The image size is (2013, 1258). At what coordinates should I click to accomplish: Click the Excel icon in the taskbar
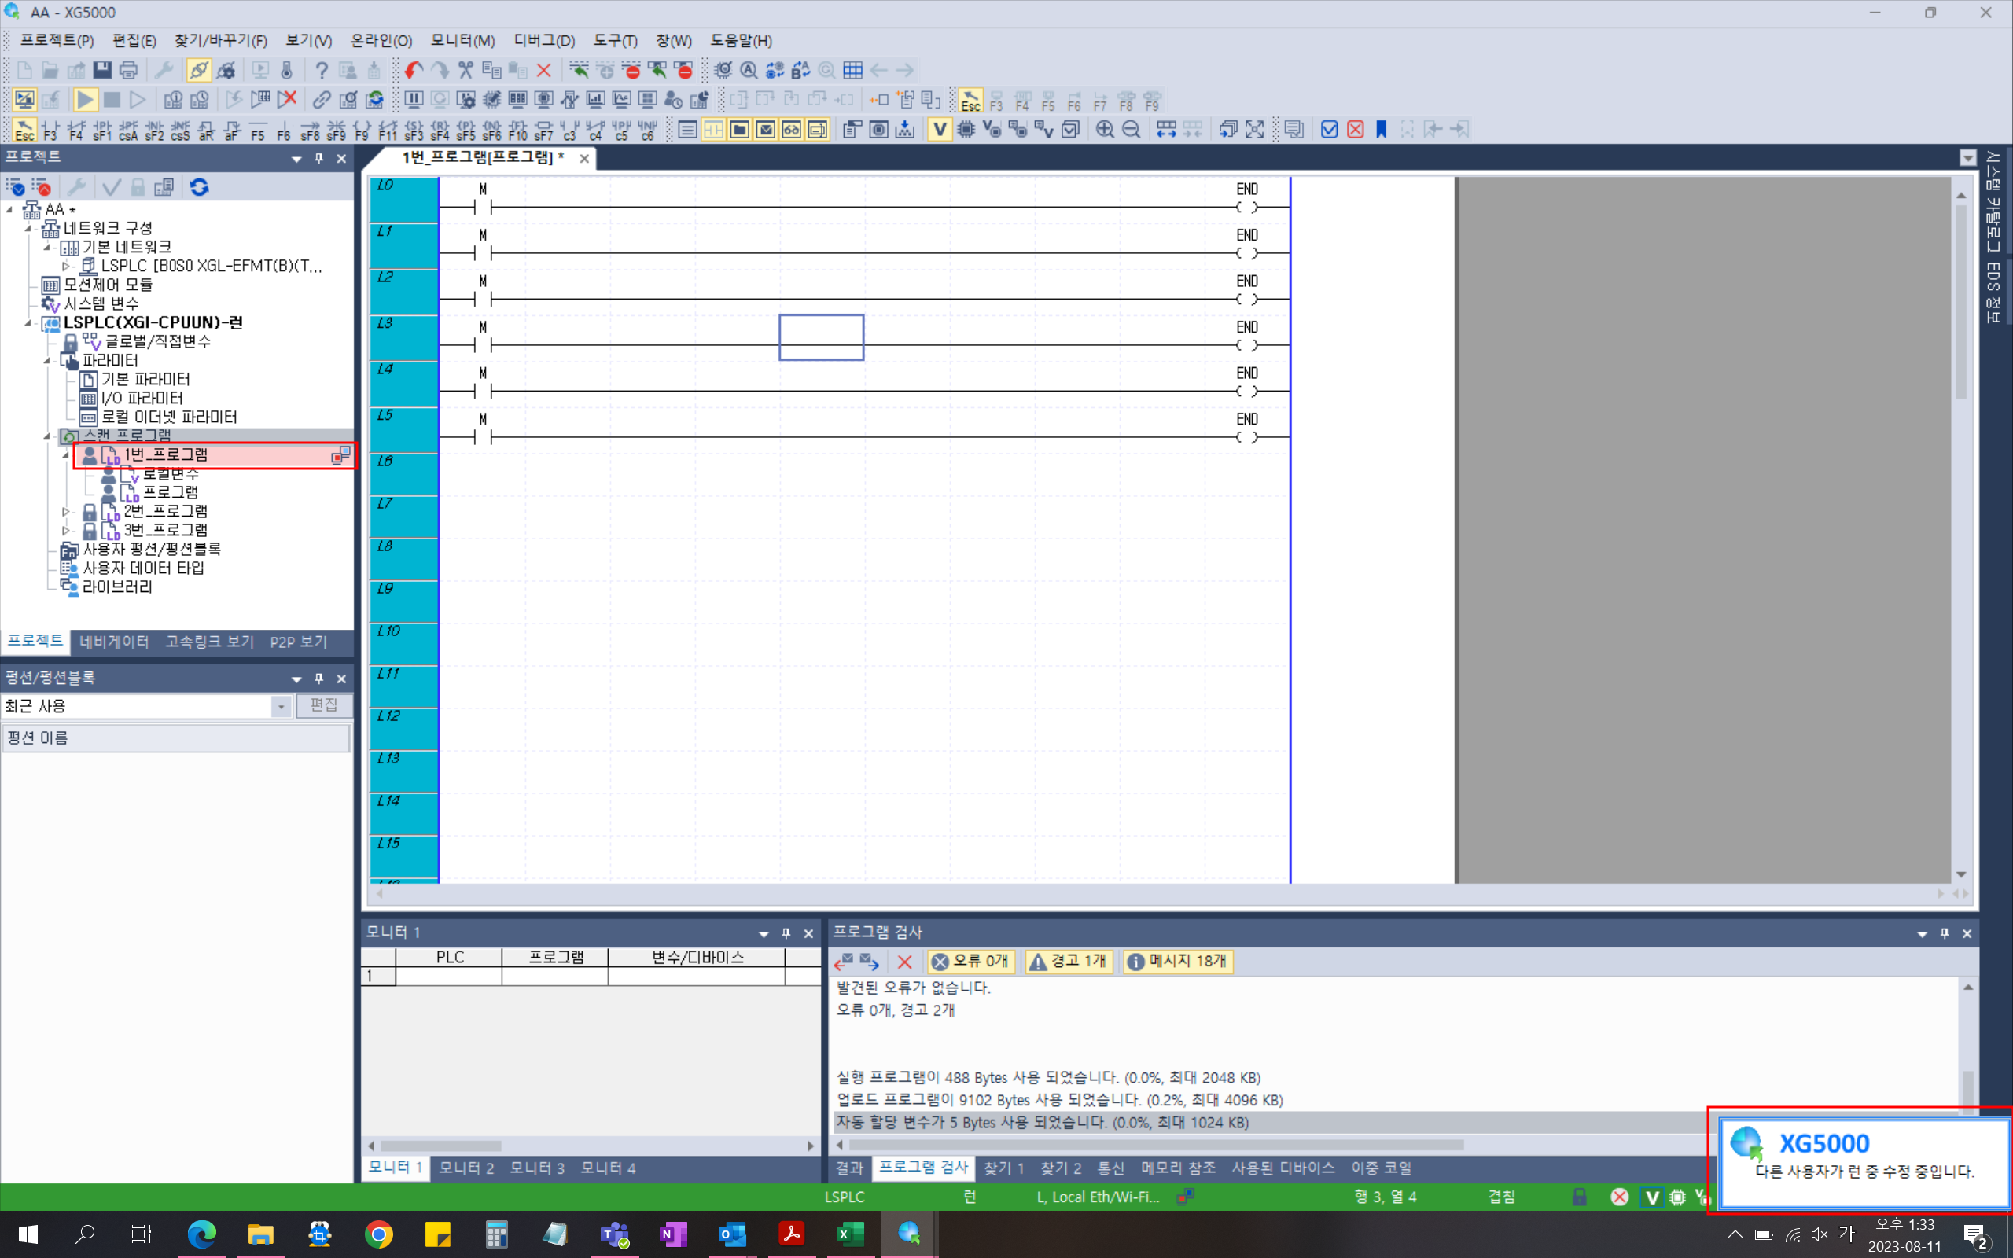click(x=848, y=1234)
